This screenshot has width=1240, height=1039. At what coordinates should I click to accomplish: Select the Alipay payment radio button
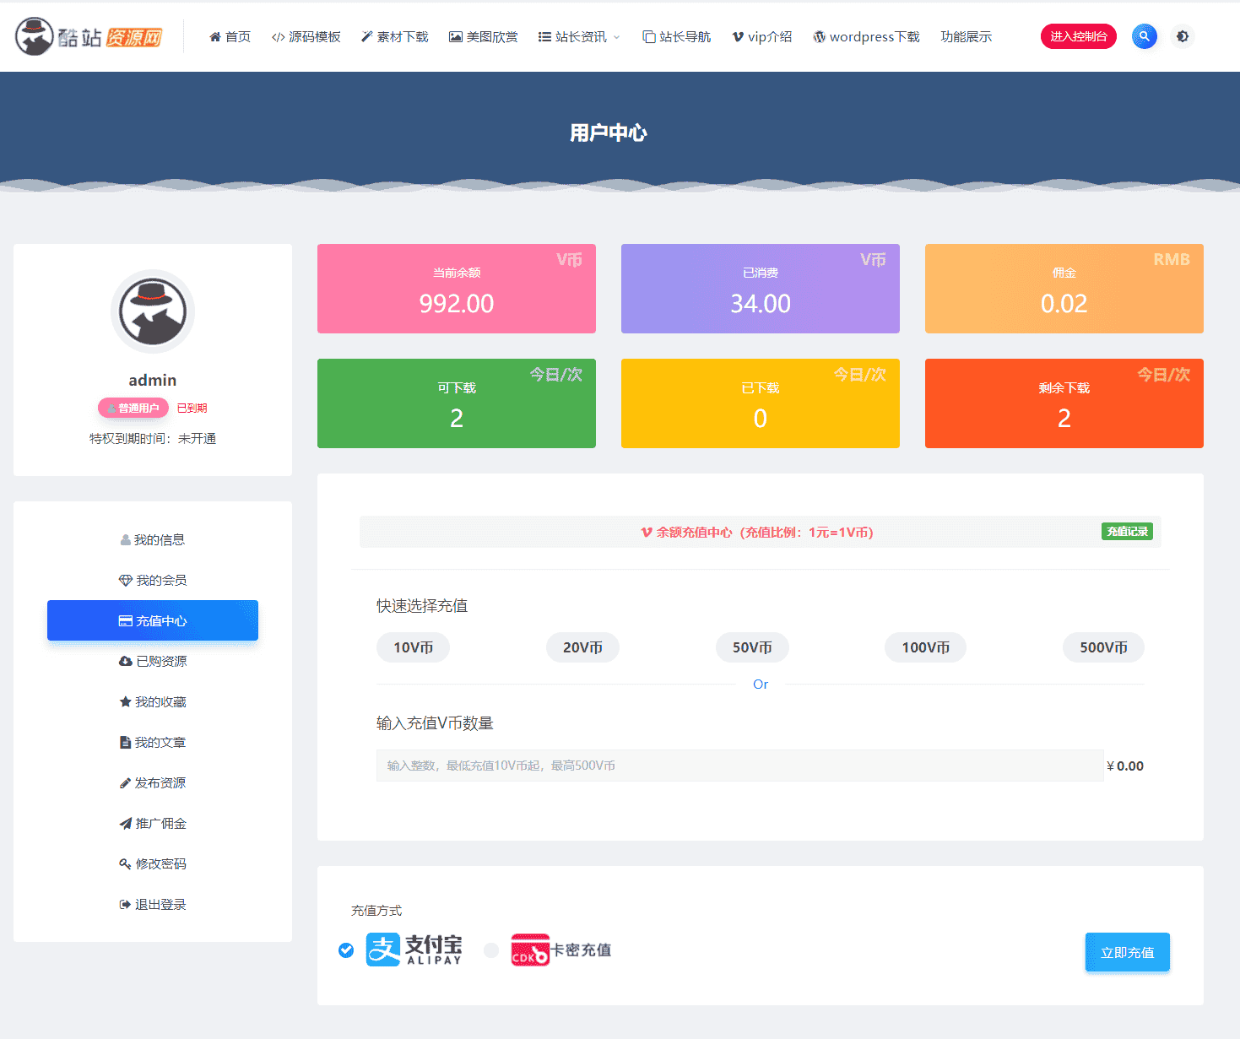coord(346,950)
